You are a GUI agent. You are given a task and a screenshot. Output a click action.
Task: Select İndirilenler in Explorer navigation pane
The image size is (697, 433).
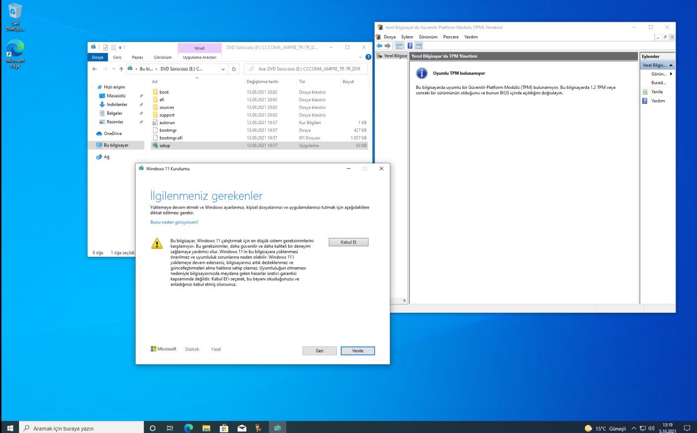click(117, 105)
